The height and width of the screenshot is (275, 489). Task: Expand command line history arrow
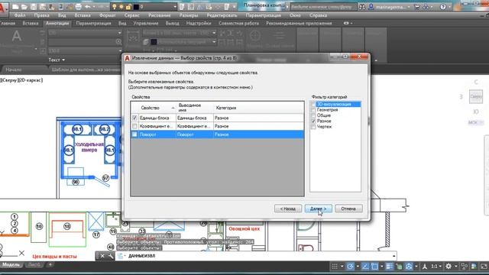394,256
